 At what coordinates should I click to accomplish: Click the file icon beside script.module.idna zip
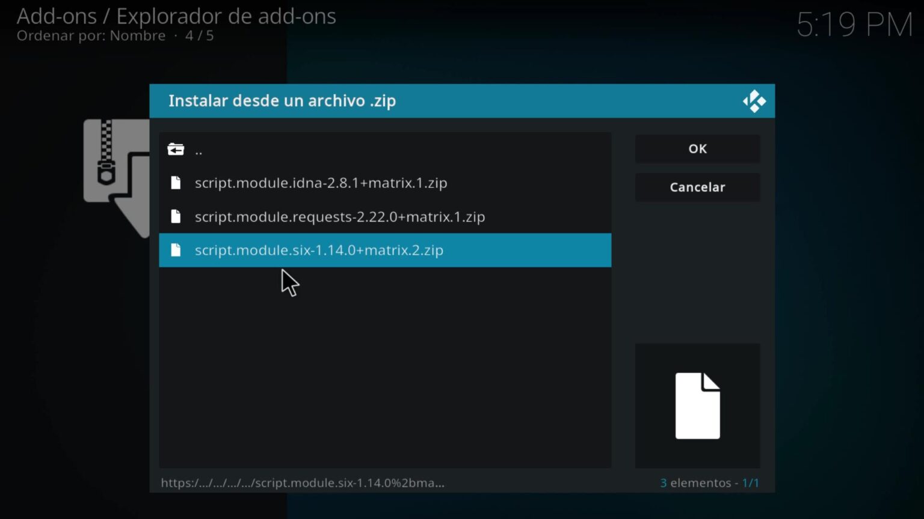point(176,183)
